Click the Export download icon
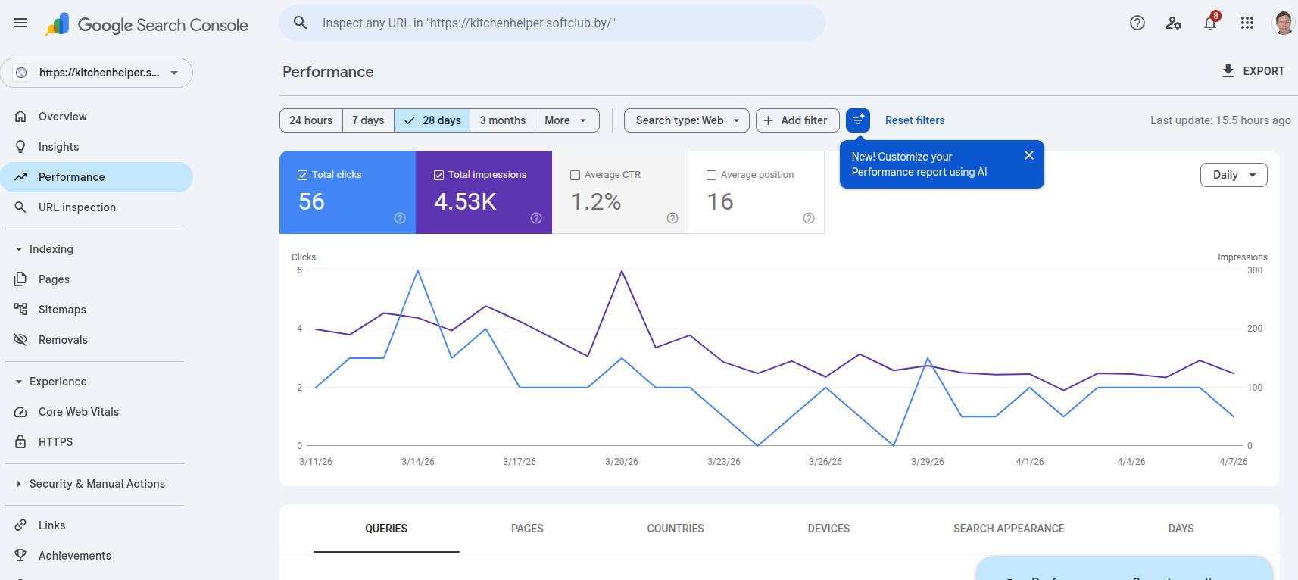The width and height of the screenshot is (1298, 580). (1228, 71)
